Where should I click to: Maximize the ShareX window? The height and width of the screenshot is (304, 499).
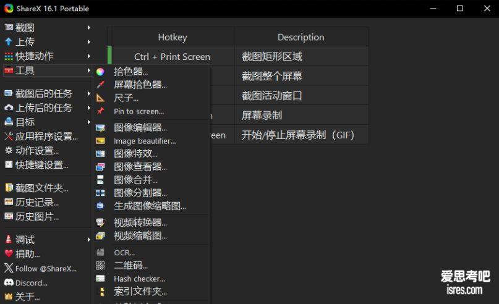(460, 8)
